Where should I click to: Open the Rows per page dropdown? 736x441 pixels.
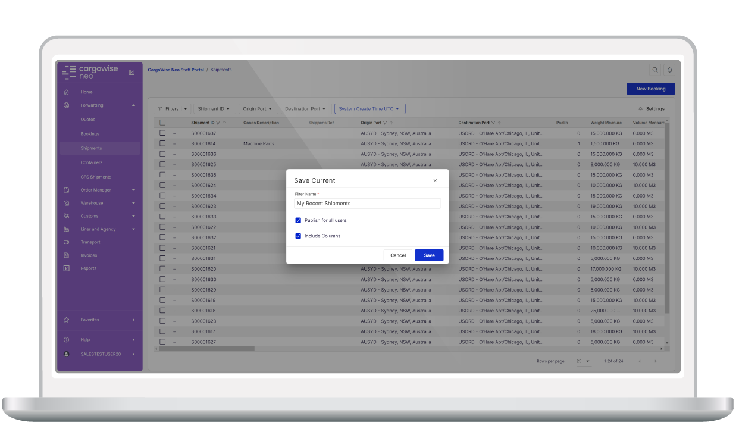coord(583,361)
